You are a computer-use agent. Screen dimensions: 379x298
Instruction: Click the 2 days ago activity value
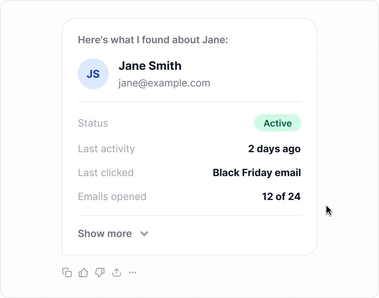[x=274, y=149]
